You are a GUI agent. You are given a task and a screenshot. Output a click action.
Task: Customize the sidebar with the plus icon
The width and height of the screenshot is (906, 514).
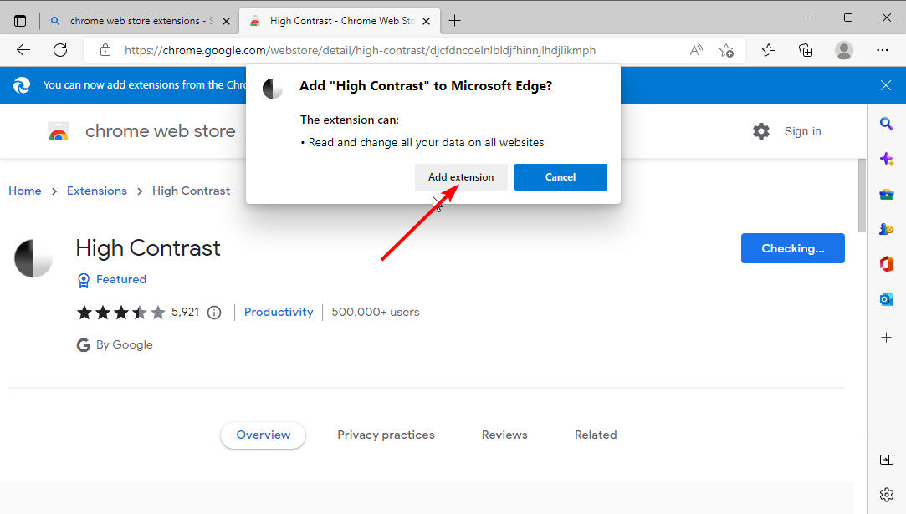pos(887,337)
